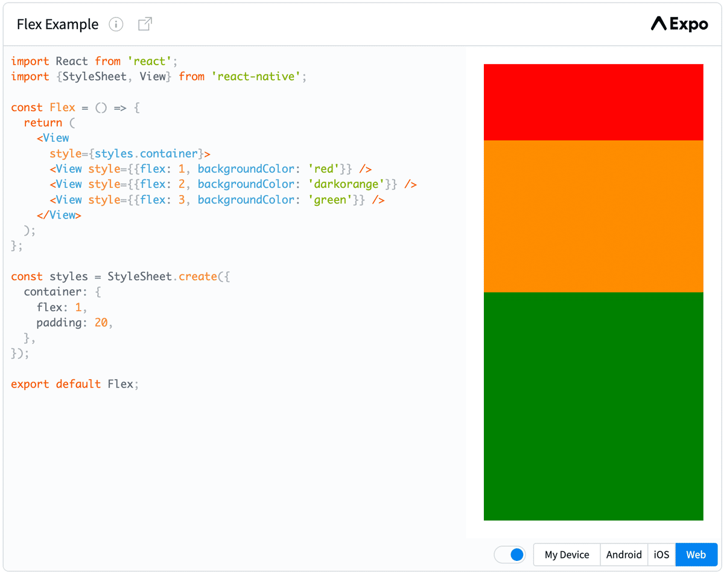
Task: Place cursor on 'react-native' import string
Action: click(x=256, y=77)
